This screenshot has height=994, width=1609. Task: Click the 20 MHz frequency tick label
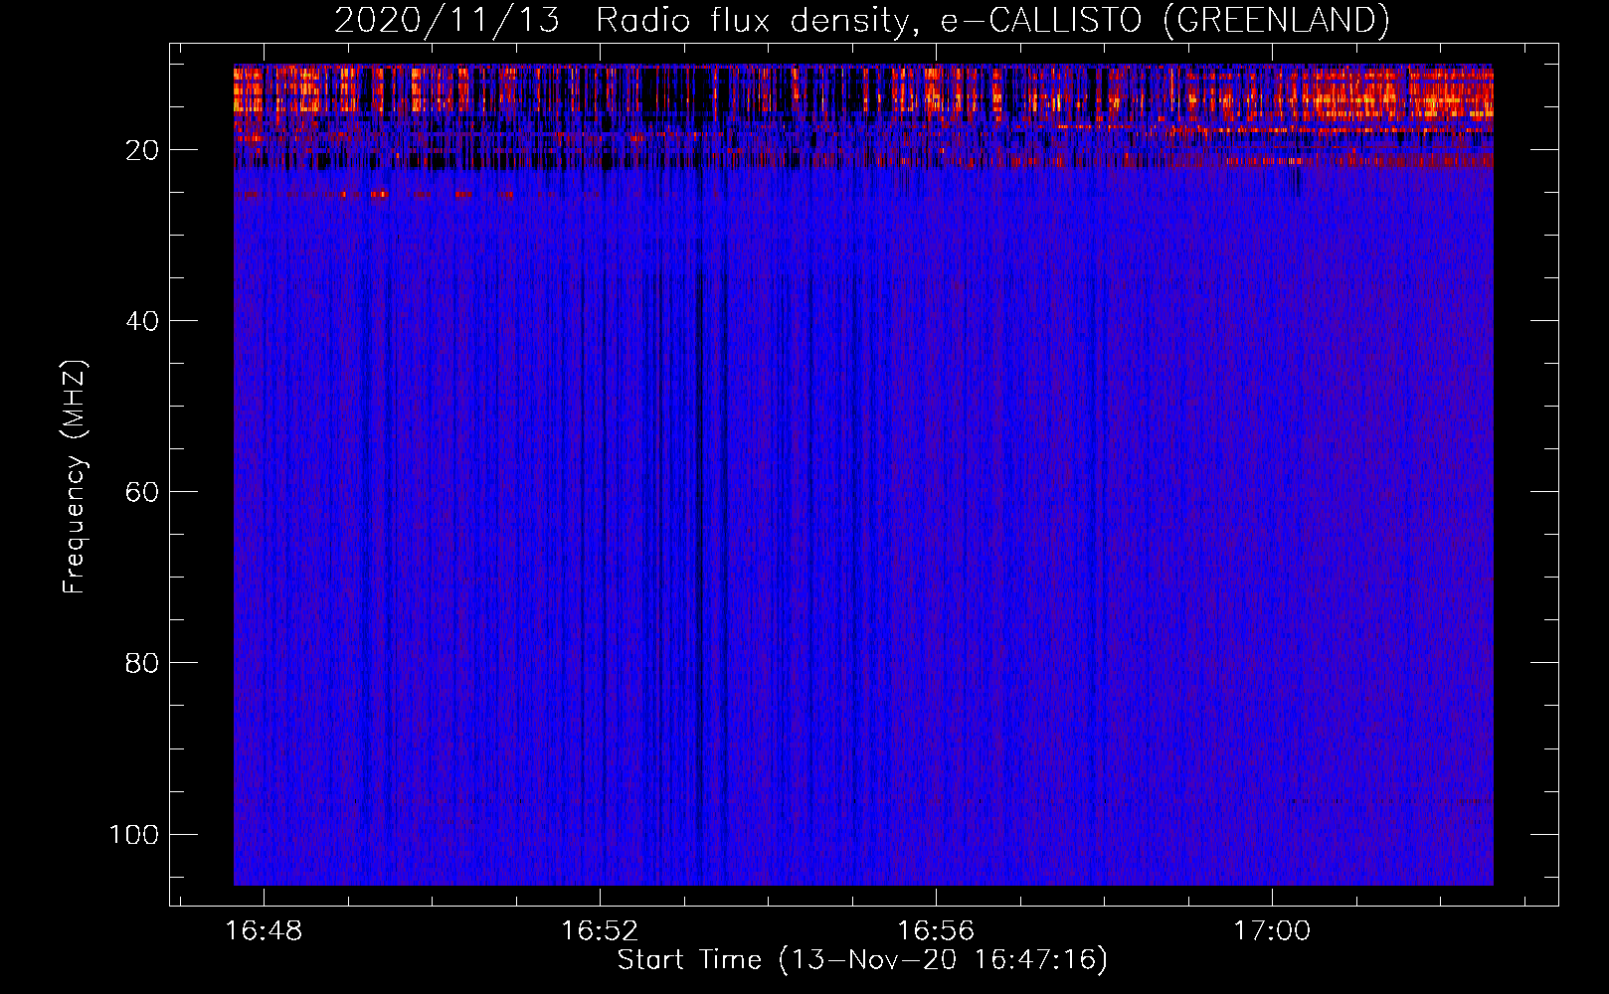142,150
